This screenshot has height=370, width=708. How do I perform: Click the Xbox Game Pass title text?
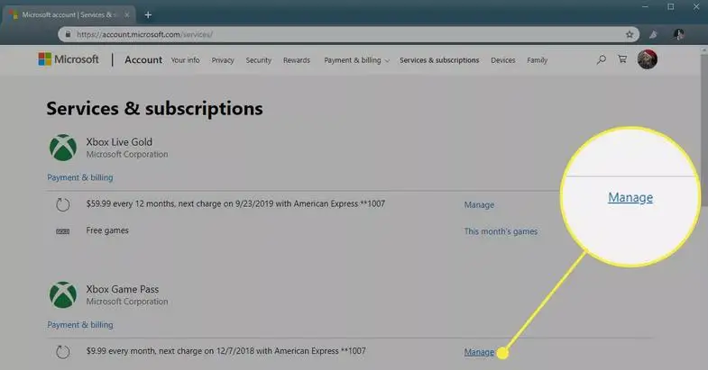(123, 289)
